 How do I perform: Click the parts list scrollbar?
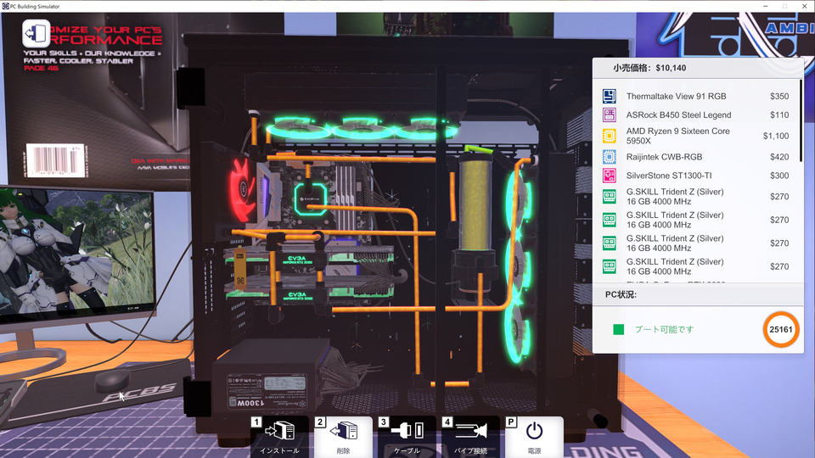click(x=801, y=120)
